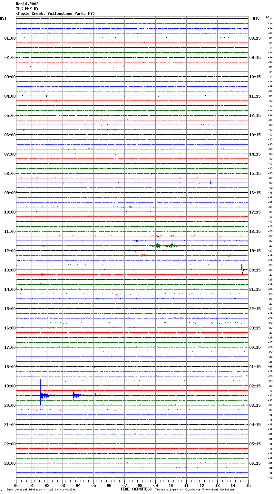Select the MST hour label '19:00'
This screenshot has height=494, width=274.
(10, 386)
